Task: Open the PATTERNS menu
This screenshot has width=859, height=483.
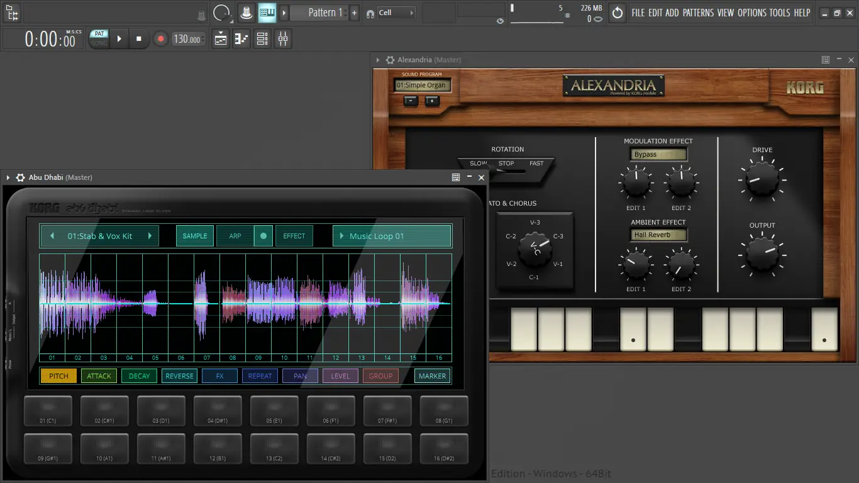Action: pos(698,13)
